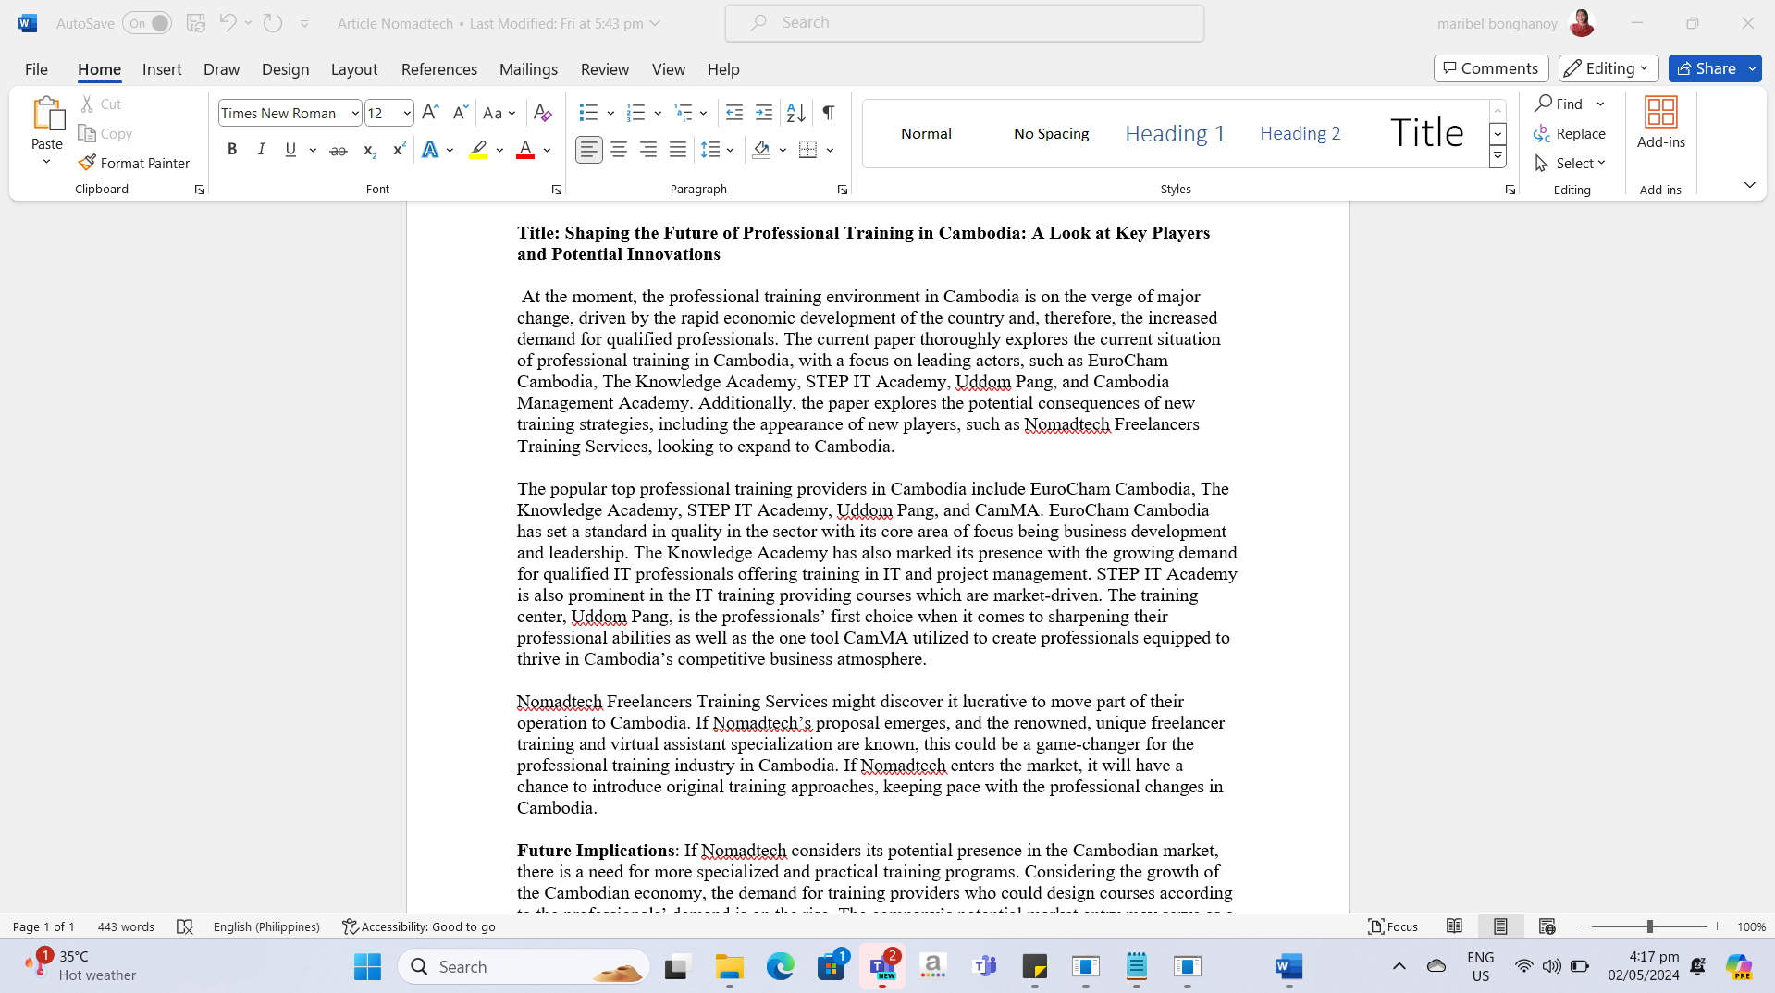This screenshot has width=1775, height=993.
Task: Click the Paste clipboard icon
Action: [x=47, y=113]
